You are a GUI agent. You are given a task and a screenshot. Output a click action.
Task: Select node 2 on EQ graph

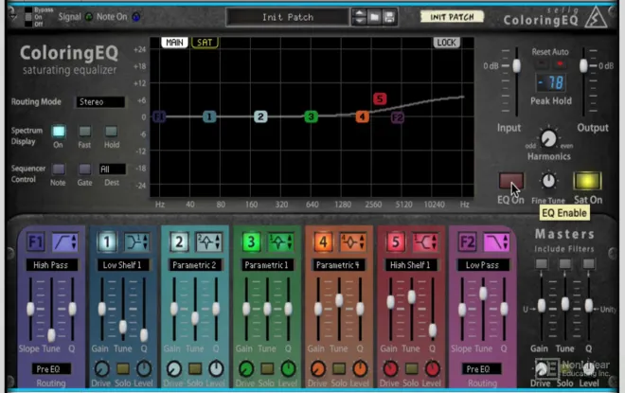click(260, 116)
